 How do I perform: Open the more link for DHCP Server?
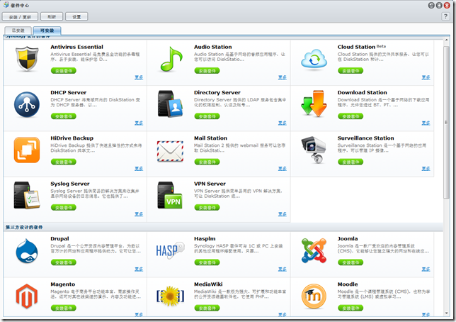139,123
